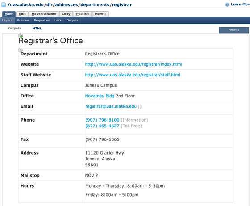Open the Metrics panel

click(234, 30)
